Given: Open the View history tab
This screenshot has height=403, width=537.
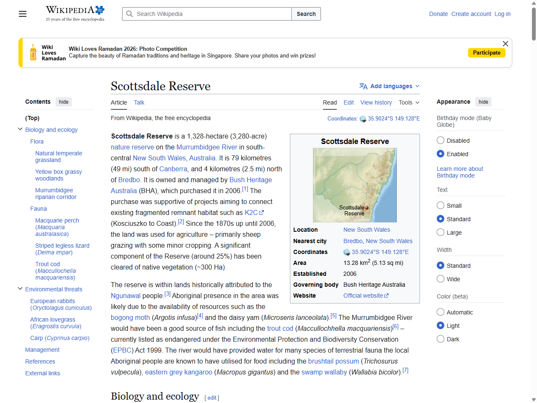Looking at the screenshot, I should [x=376, y=102].
